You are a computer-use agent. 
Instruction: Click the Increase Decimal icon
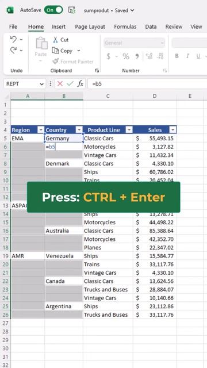coord(149,56)
